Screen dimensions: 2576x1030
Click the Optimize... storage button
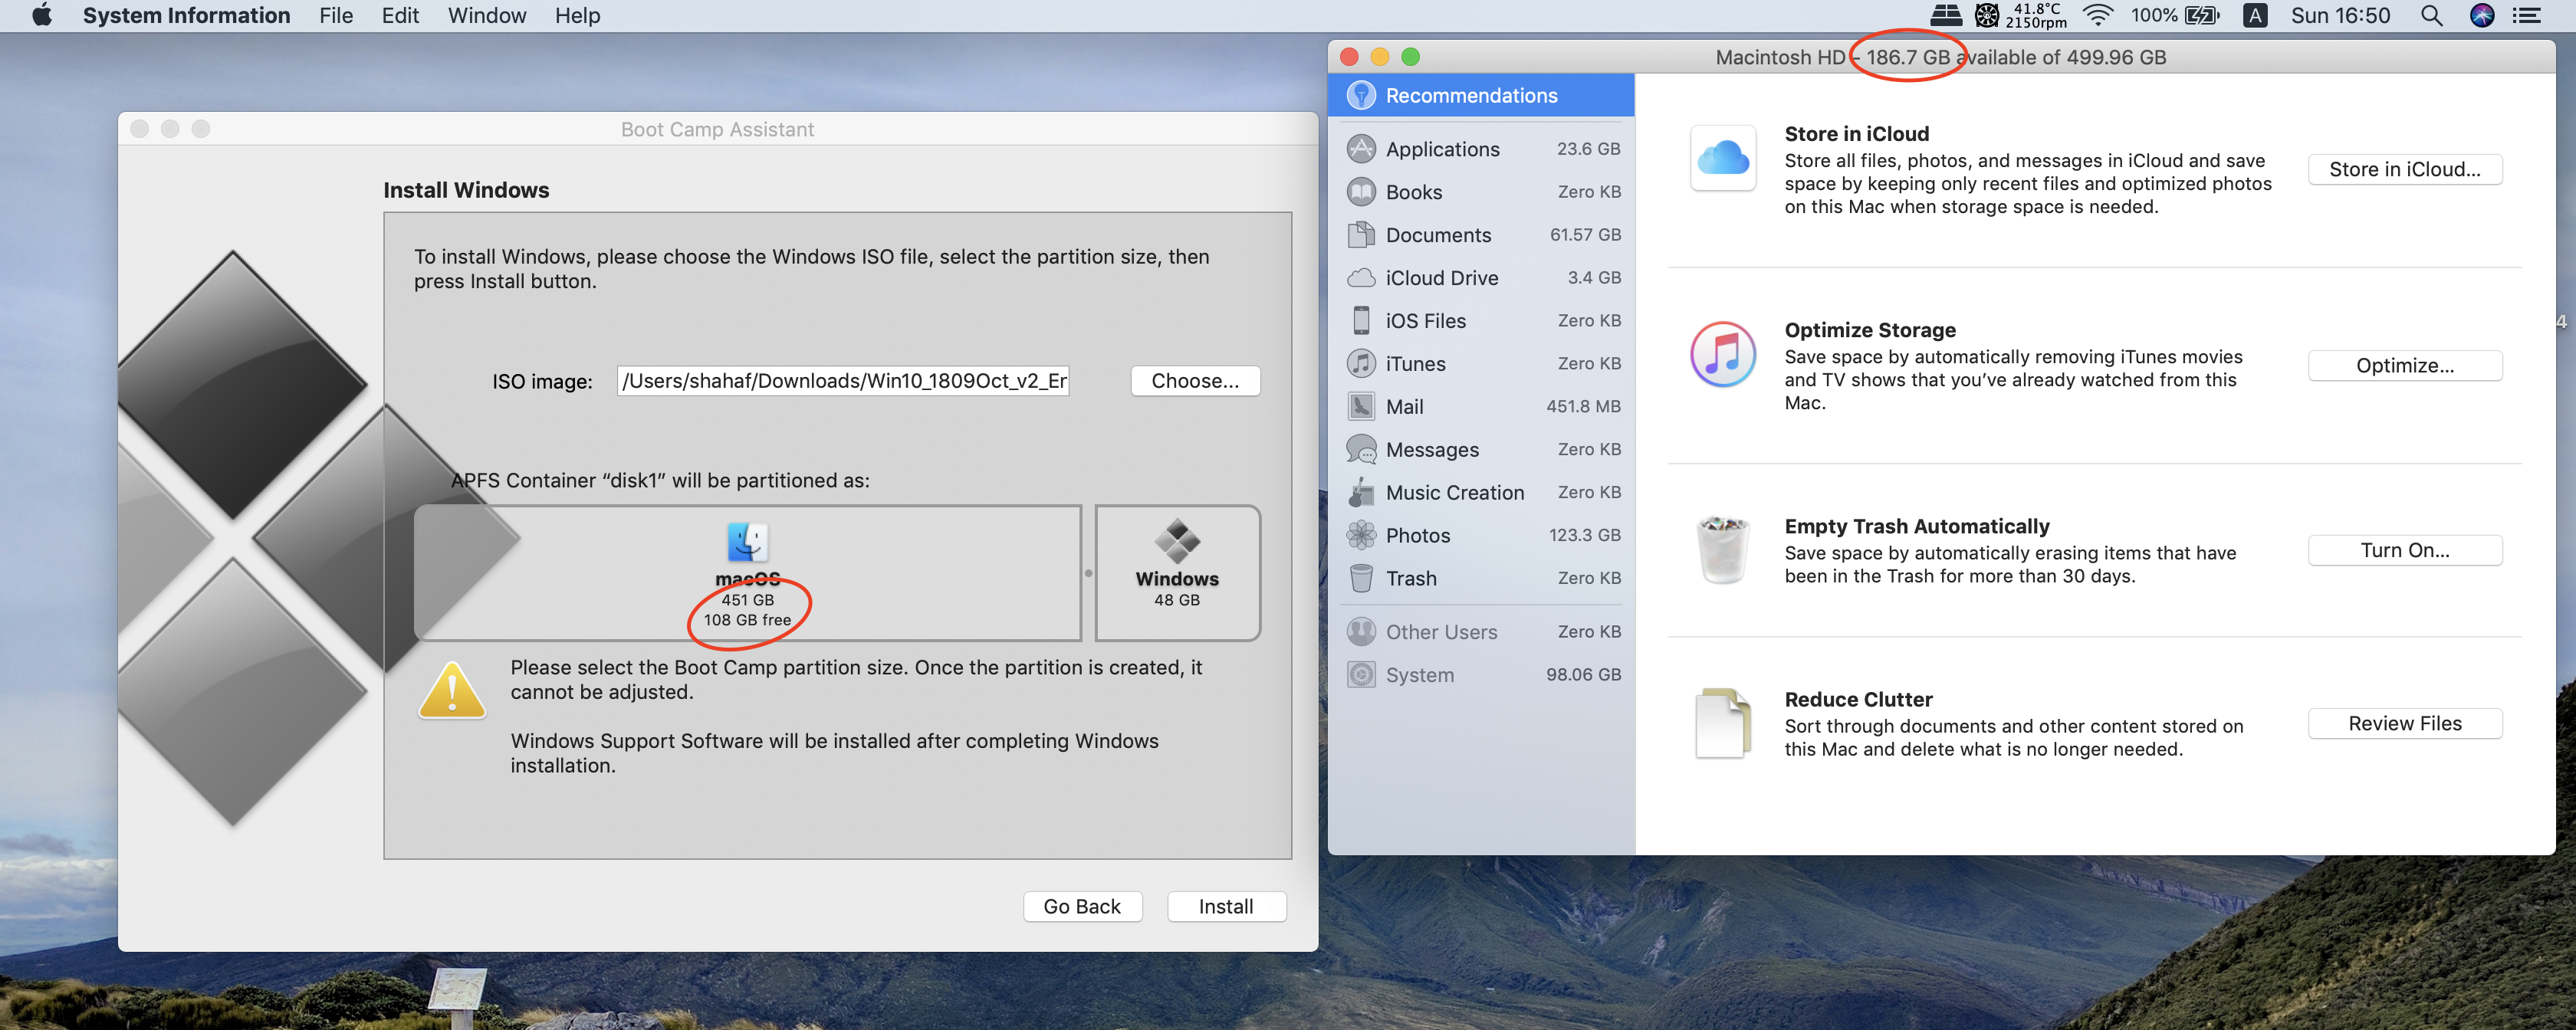point(2404,365)
